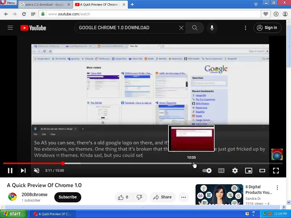Viewport: 291px width, 218px height.
Task: Enter full screen mode
Action: click(x=276, y=171)
